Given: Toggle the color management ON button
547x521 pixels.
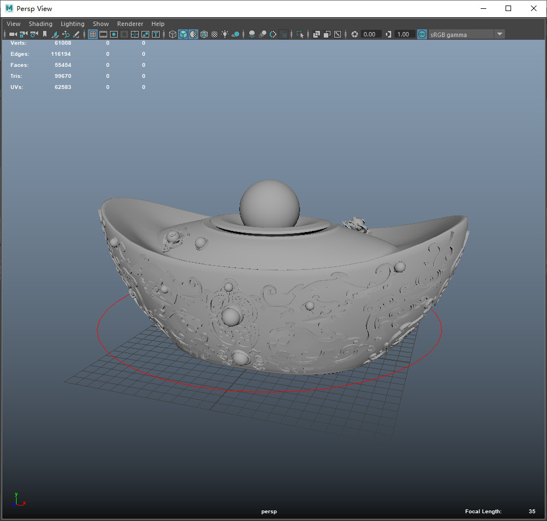Looking at the screenshot, I should click(422, 34).
